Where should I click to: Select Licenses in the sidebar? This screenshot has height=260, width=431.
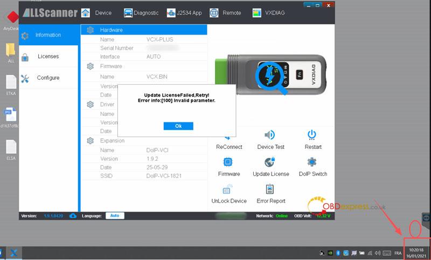(x=48, y=57)
